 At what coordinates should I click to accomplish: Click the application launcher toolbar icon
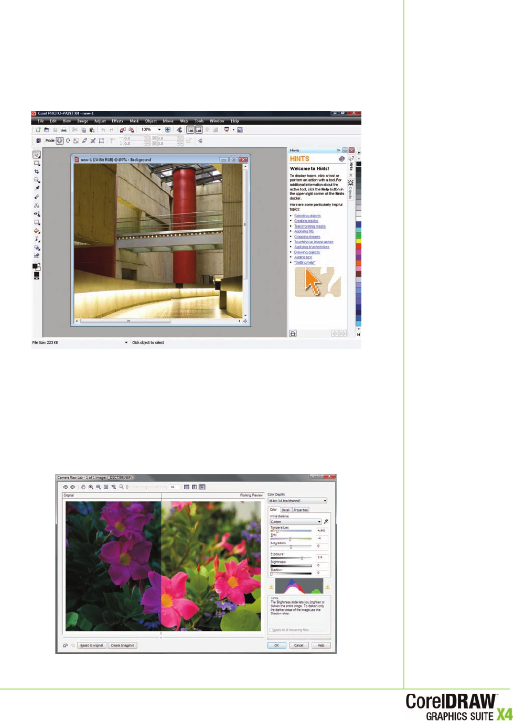tap(227, 130)
